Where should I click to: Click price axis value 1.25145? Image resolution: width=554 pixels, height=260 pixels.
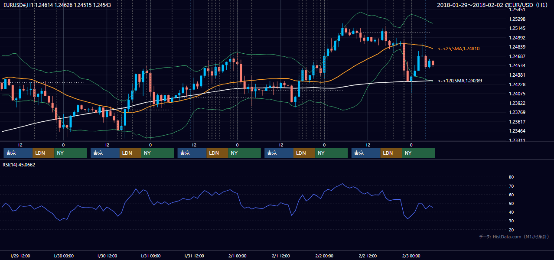click(x=517, y=28)
